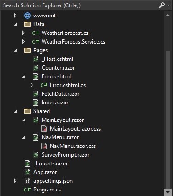
Task: Select the WeatherForecast.cs file name
Action: tap(65, 33)
